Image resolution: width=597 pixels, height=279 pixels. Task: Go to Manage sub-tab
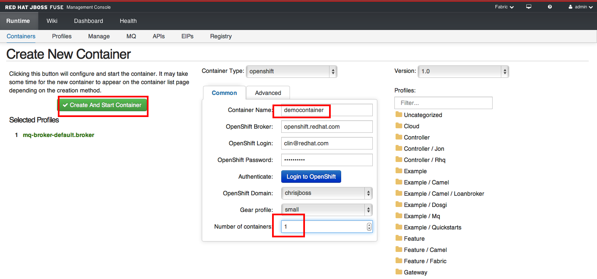pyautogui.click(x=99, y=36)
